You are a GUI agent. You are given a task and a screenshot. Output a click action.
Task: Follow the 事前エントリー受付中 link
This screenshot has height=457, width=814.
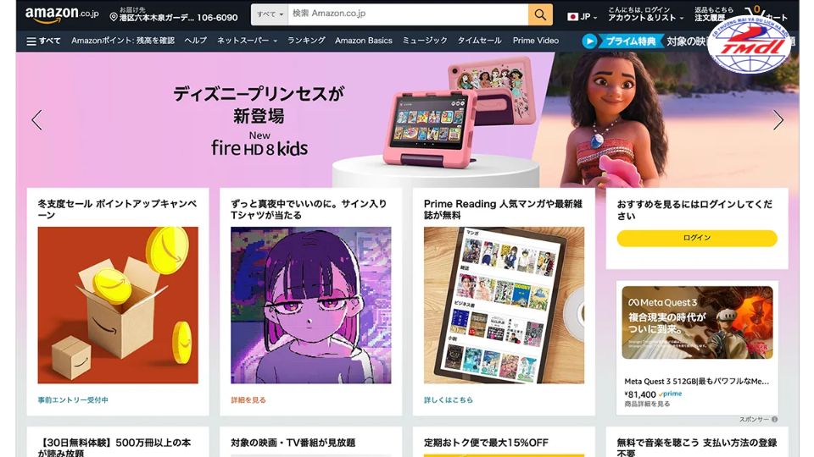tap(73, 400)
